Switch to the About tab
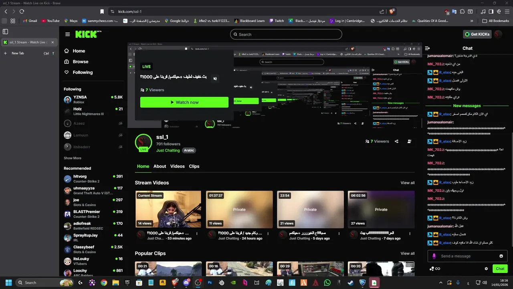 click(160, 166)
